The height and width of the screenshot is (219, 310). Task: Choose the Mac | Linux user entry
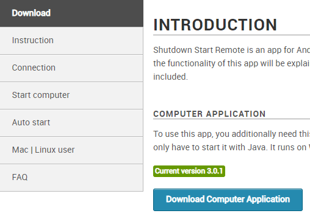click(71, 150)
